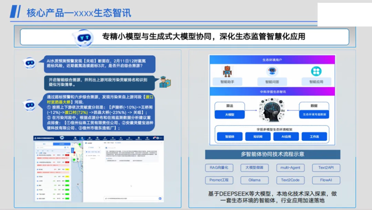The height and width of the screenshot is (210, 372).
Task: Click the multi-Agent tag
Action: (291, 168)
